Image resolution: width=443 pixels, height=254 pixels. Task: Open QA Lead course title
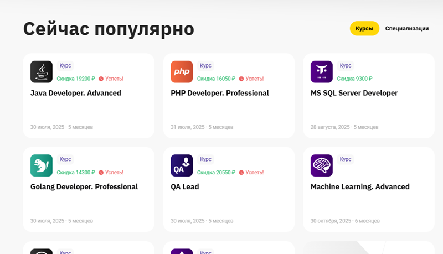185,186
